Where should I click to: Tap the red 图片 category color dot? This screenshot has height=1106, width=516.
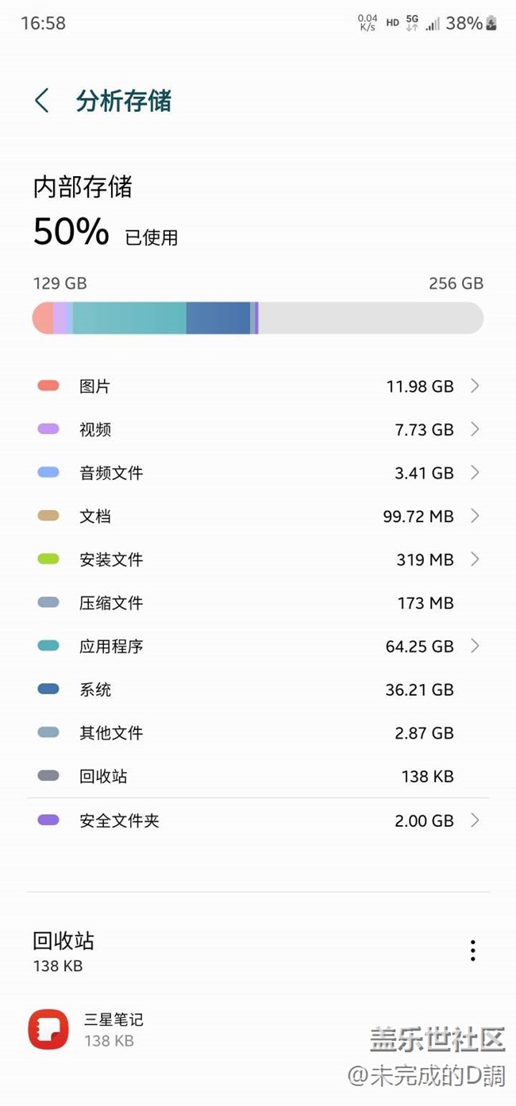tap(48, 386)
